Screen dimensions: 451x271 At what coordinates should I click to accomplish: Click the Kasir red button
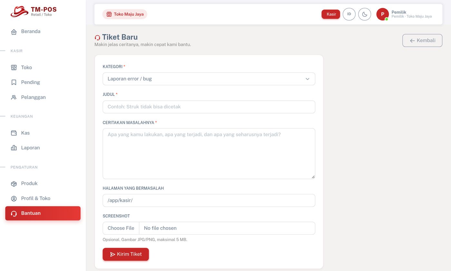[x=331, y=14]
